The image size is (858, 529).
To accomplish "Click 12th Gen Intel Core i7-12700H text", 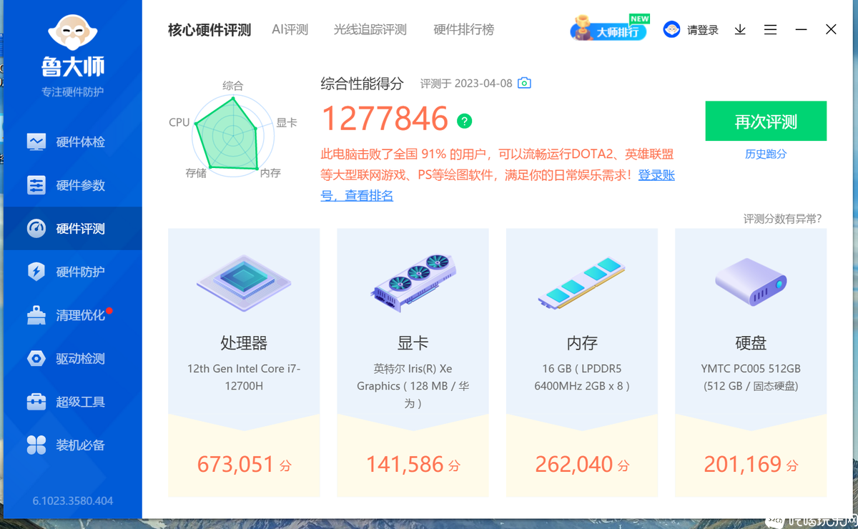I will (244, 377).
